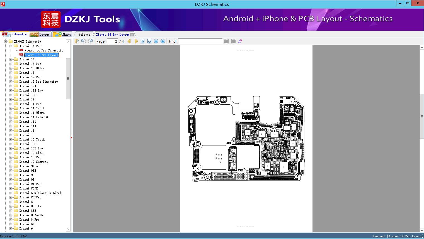Close the Xiaomi 14 Pro Layout tab
The height and width of the screenshot is (239, 424).
(132, 35)
